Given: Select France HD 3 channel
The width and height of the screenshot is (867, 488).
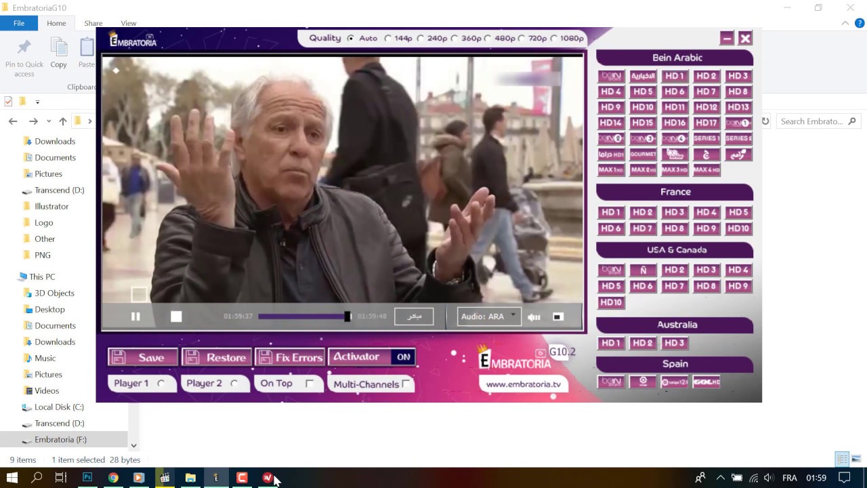Looking at the screenshot, I should 675,212.
